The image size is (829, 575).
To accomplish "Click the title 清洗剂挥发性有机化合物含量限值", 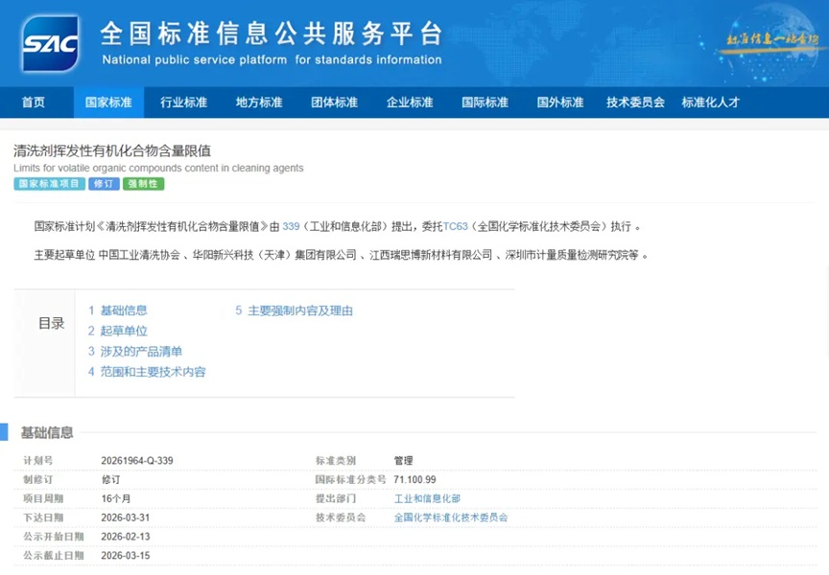I will (112, 150).
